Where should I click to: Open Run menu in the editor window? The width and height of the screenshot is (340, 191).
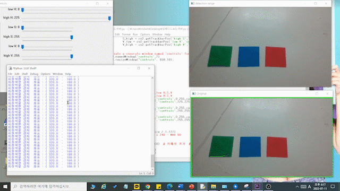pos(135,34)
